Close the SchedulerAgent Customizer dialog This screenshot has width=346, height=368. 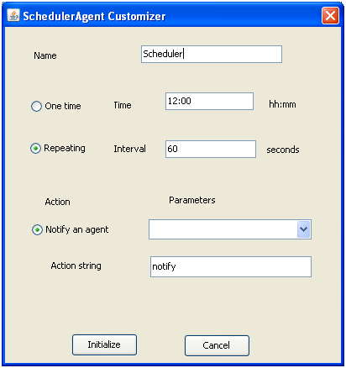(331, 15)
